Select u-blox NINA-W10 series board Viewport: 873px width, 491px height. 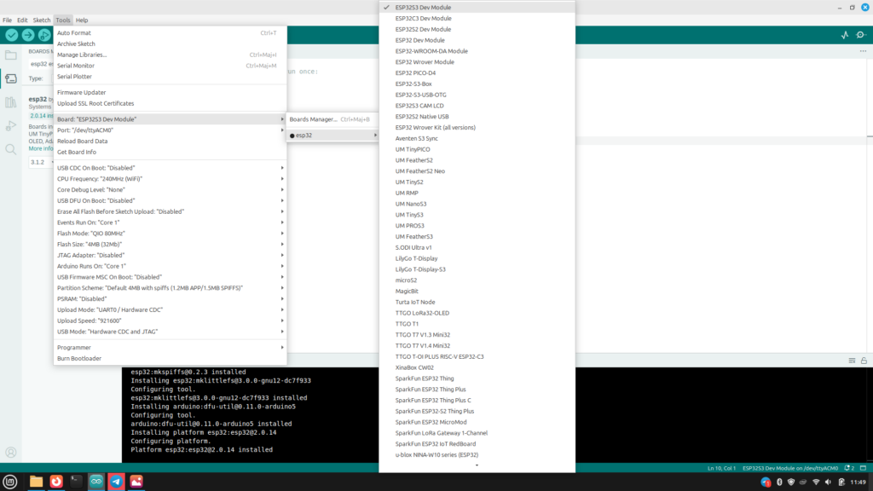(477, 455)
